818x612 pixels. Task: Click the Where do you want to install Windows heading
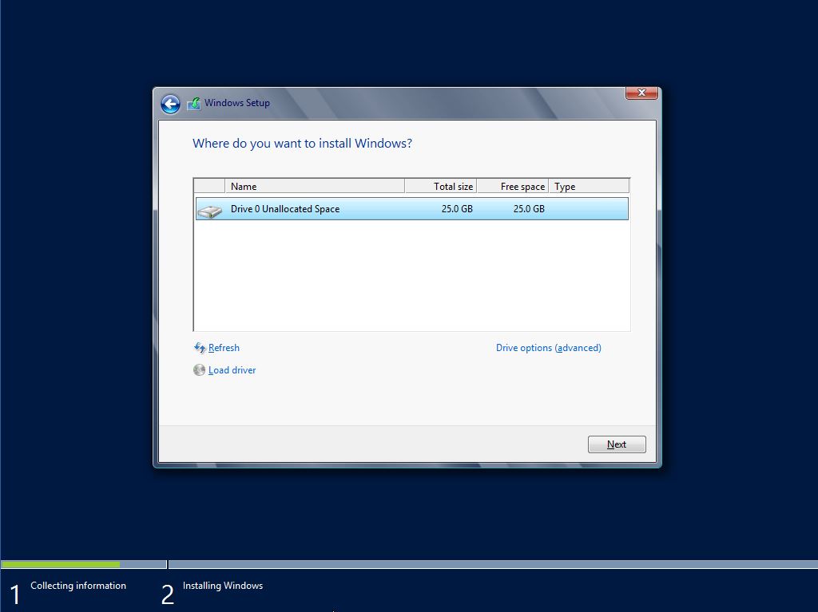(302, 144)
